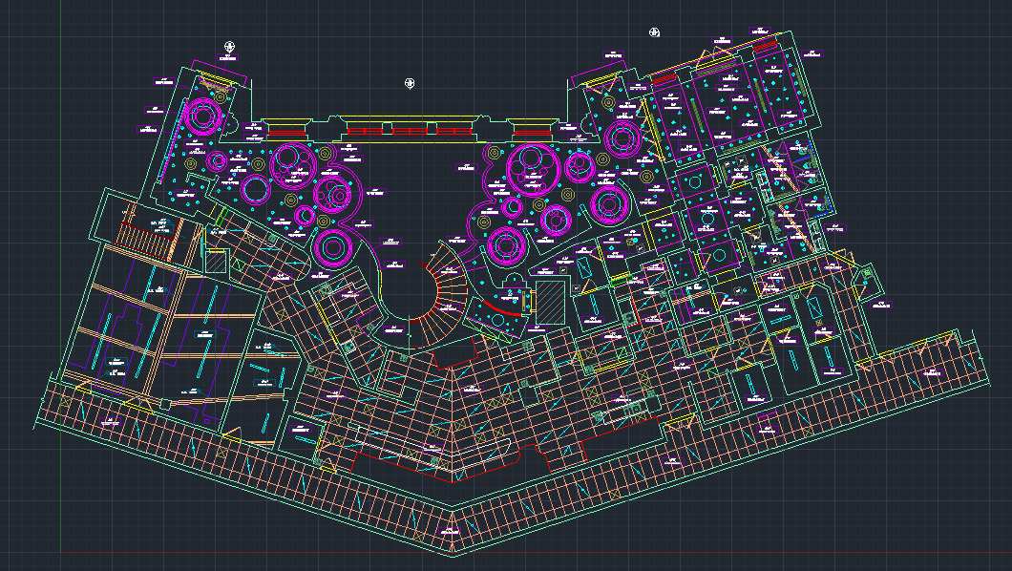1012x571 pixels.
Task: Click the view marker symbol above the right wing
Action: [654, 32]
